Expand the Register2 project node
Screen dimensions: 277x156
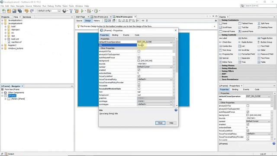[x=2, y=45]
